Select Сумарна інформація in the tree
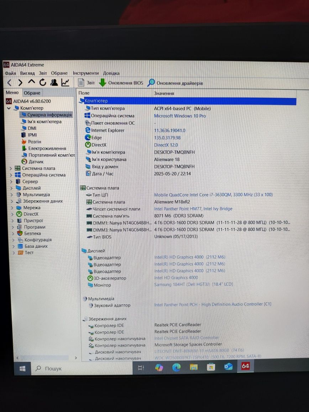 click(x=46, y=115)
